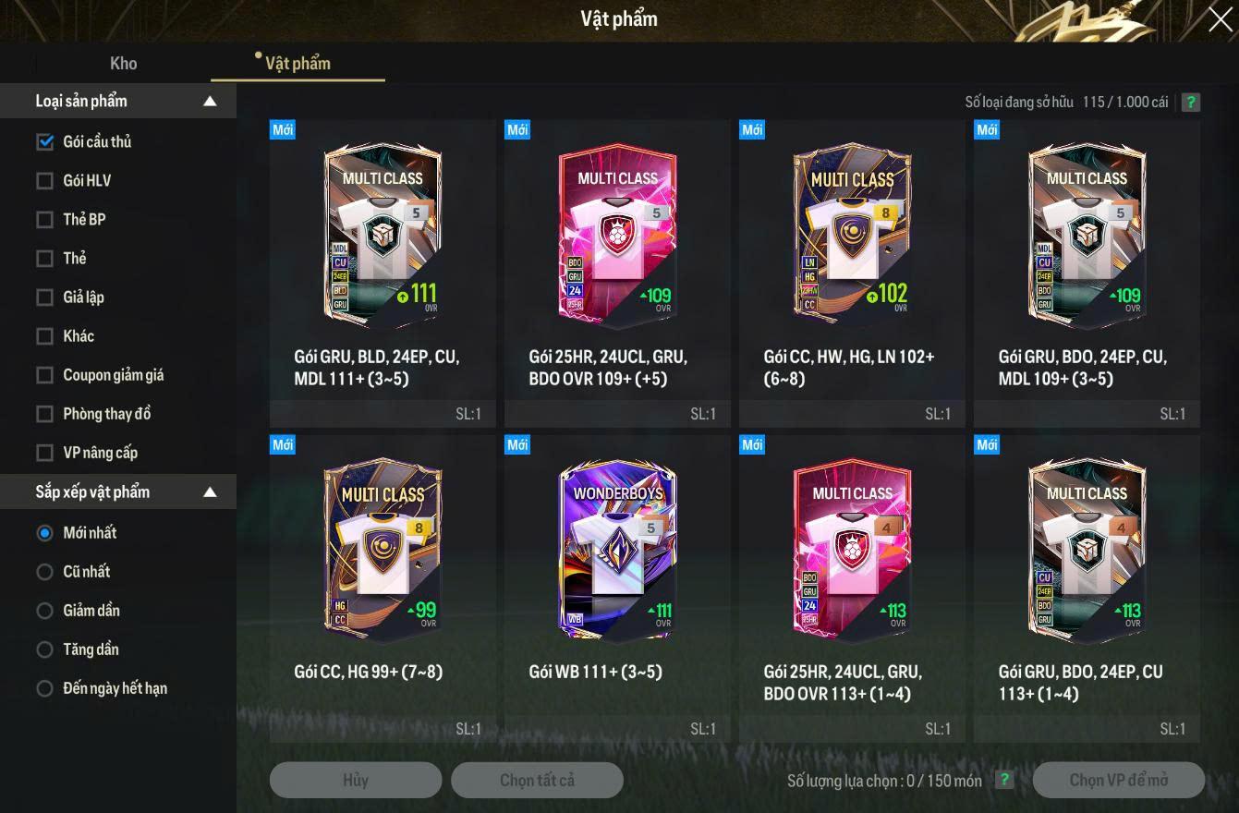Click the Chọn tất cả button
Viewport: 1239px width, 813px height.
click(x=537, y=780)
